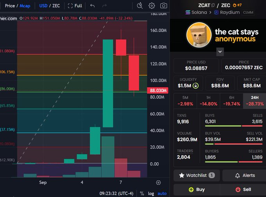Click the TRADERS 2,804 value
This screenshot has width=266, height=197.
(x=183, y=157)
